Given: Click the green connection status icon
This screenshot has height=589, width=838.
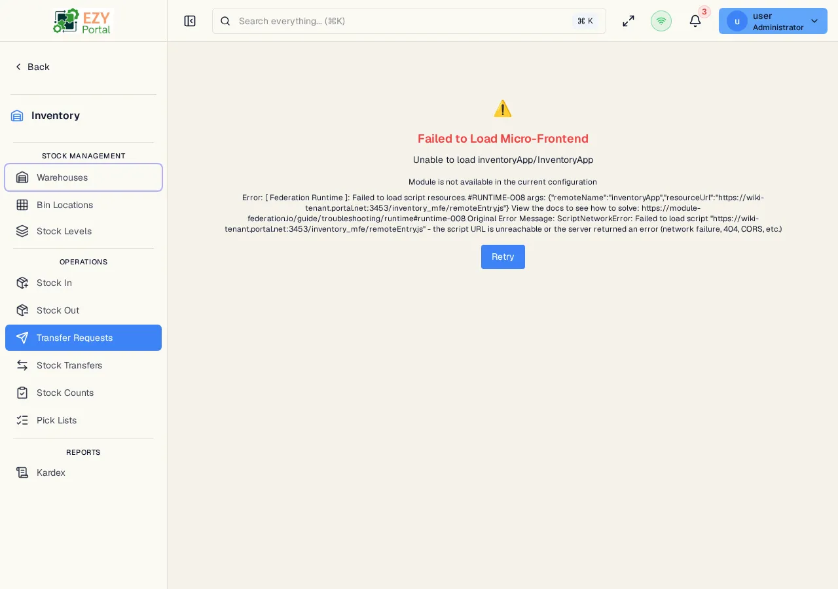Looking at the screenshot, I should tap(661, 21).
